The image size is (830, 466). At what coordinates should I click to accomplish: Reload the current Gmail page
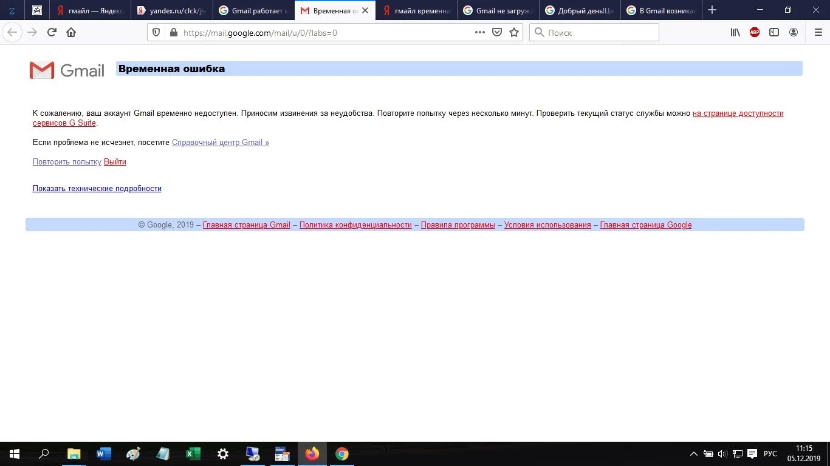tap(52, 32)
